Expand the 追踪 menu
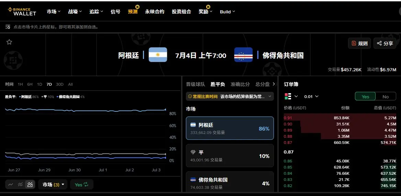Image resolution: width=401 pixels, height=196 pixels. [x=96, y=11]
